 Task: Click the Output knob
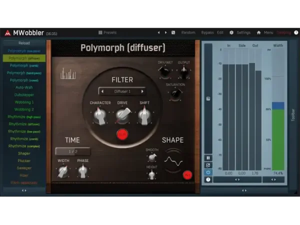pyautogui.click(x=184, y=72)
